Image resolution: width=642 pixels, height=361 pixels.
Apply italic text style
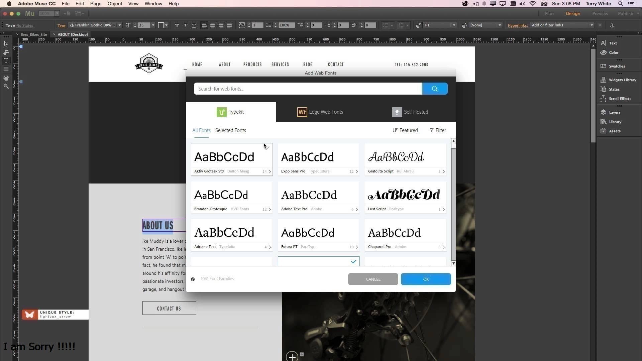185,25
